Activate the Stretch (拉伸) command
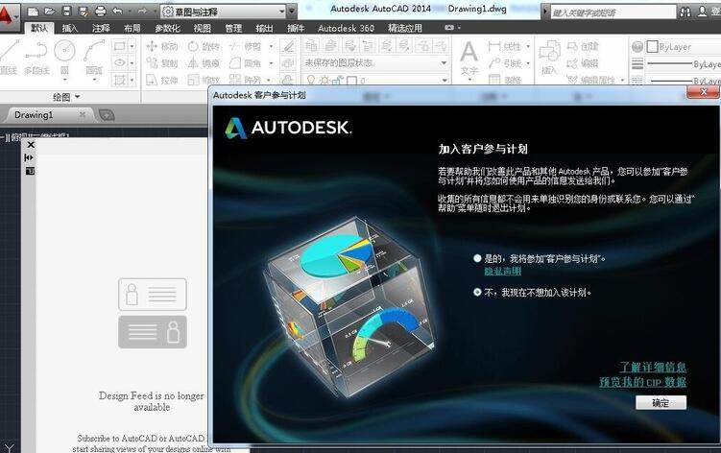This screenshot has height=453, width=721. pos(162,80)
